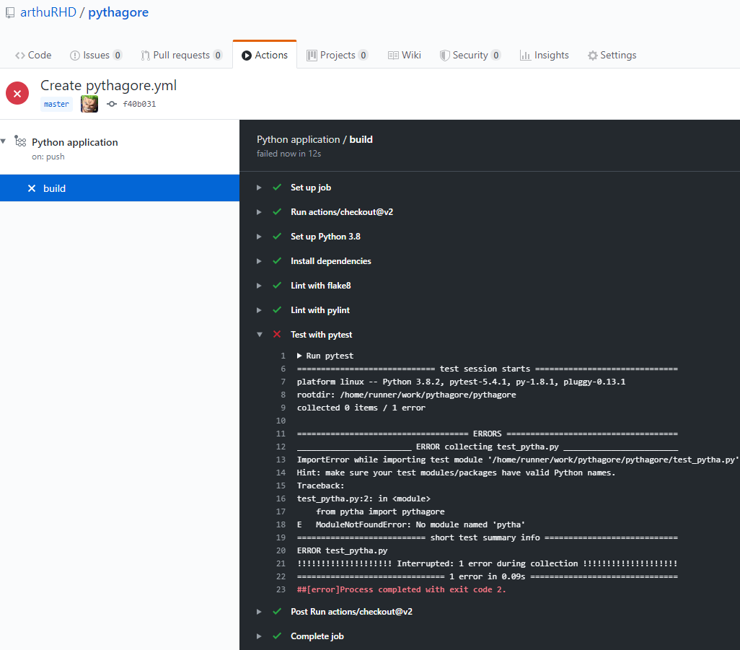Go to the Wiki tab
Image resolution: width=740 pixels, height=650 pixels.
[x=404, y=56]
